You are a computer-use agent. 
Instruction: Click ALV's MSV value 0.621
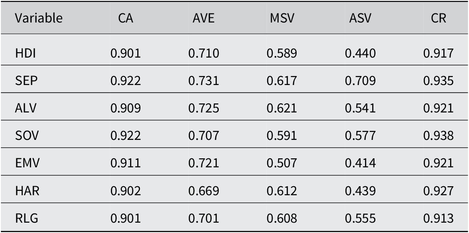click(282, 108)
